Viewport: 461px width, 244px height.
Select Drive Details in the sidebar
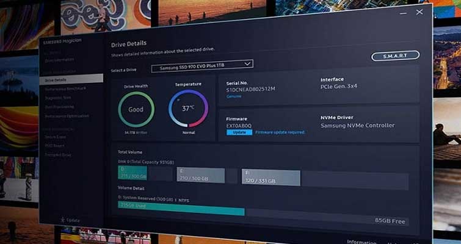pos(71,79)
